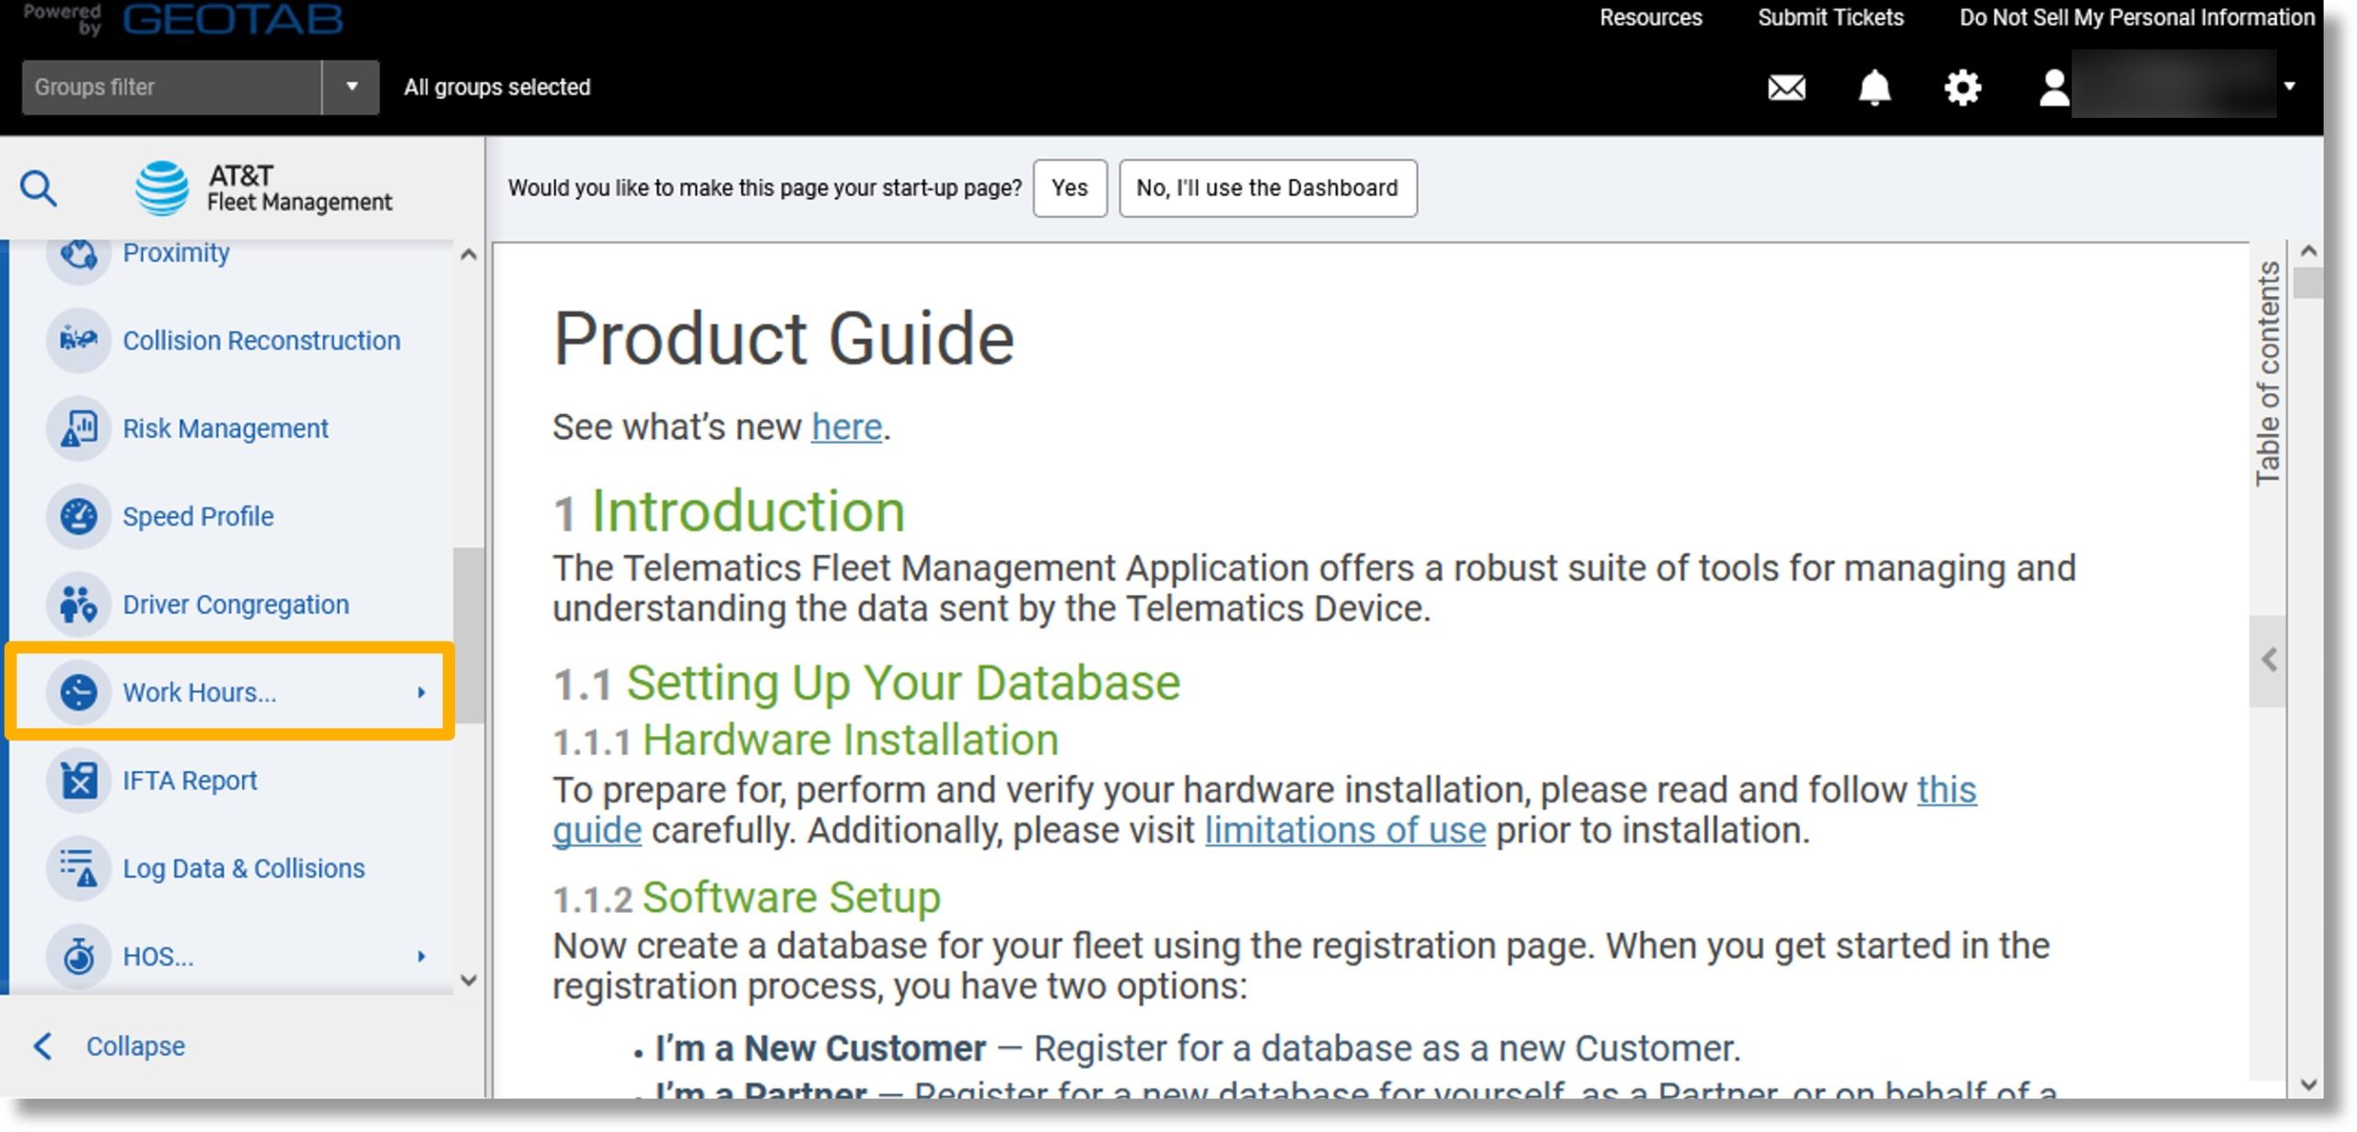Open the mail envelope icon

point(1787,88)
